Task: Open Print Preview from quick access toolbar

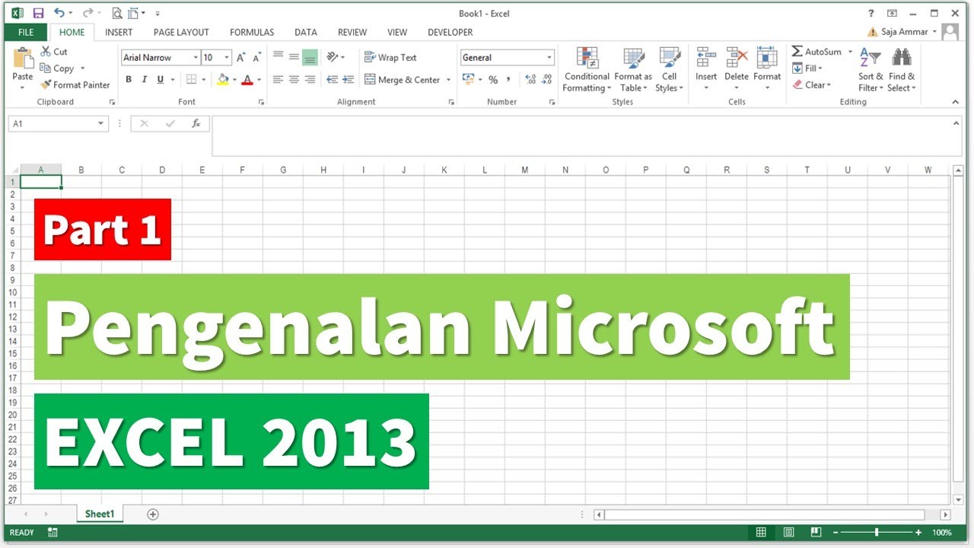Action: 116,13
